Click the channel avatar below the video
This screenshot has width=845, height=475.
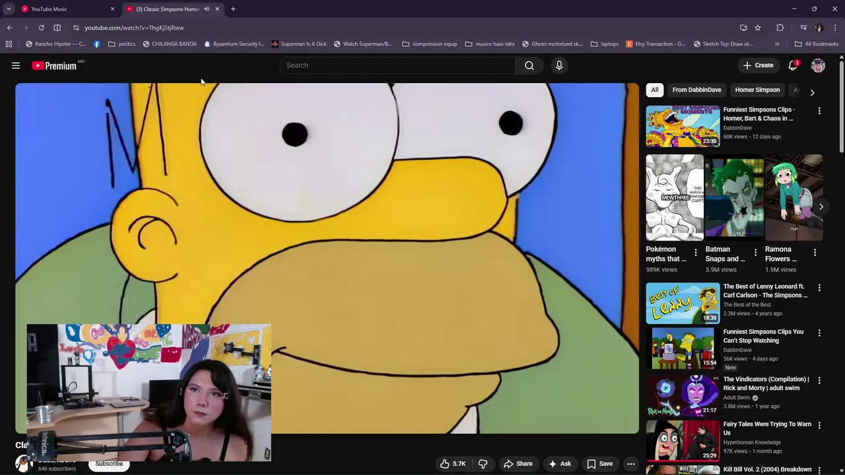(x=24, y=464)
